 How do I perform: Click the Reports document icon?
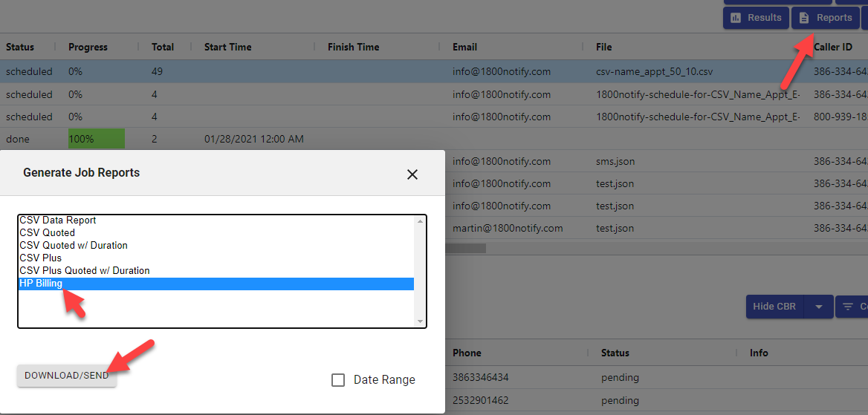[x=804, y=18]
